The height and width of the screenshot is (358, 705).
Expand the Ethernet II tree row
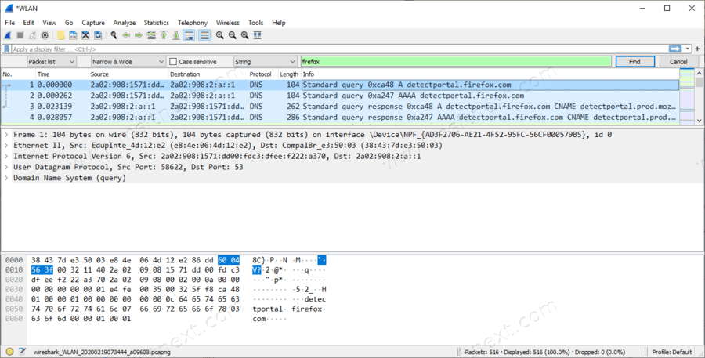(x=6, y=145)
